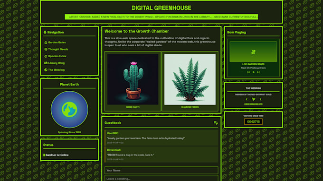Play the Lofi Garden Beats track
This screenshot has height=181, width=323.
pyautogui.click(x=253, y=72)
